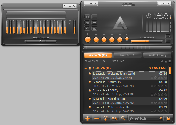
Task: Click the bar-chart visualization button
Action: (x=94, y=28)
